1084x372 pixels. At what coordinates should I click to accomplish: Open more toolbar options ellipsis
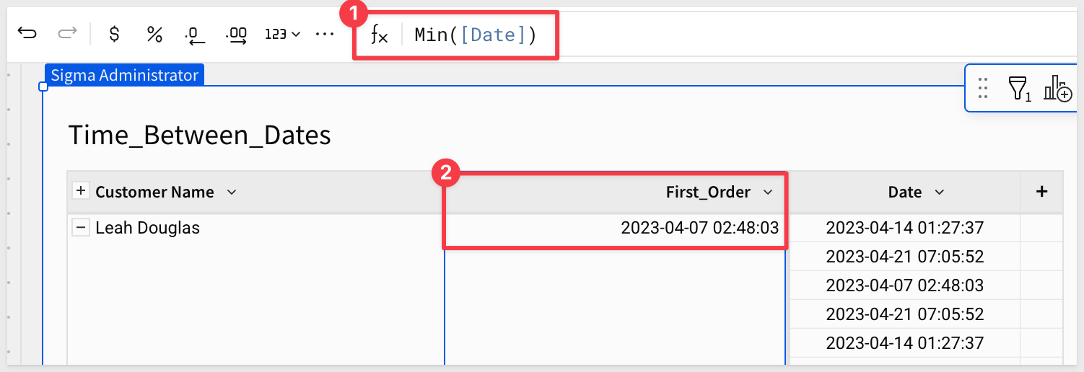(x=325, y=34)
